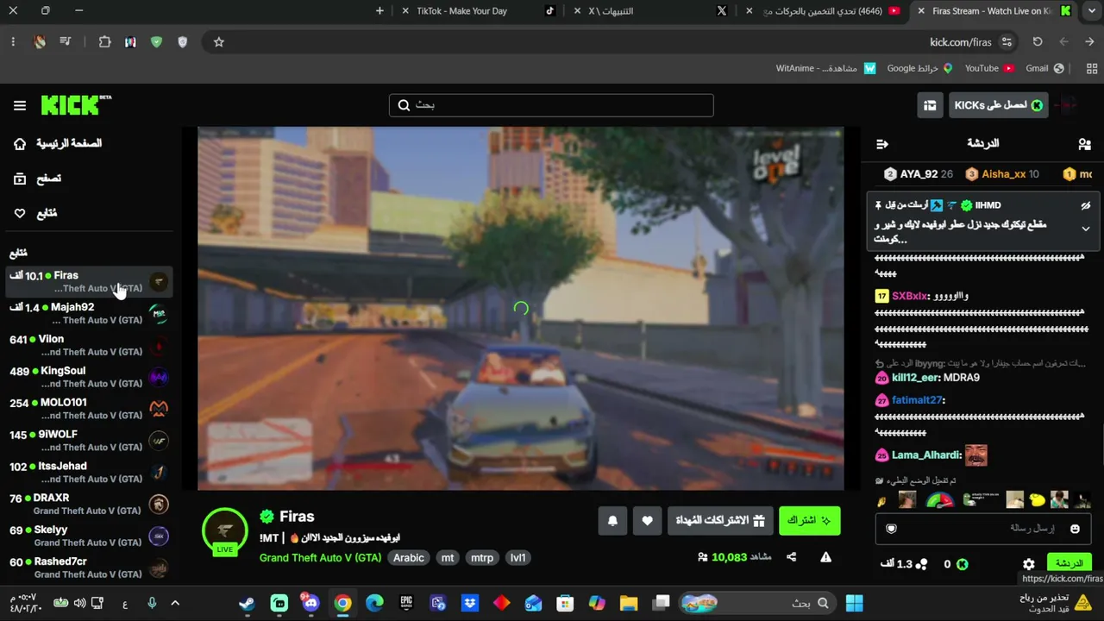This screenshot has height=621, width=1104.
Task: Open Discord from the taskbar
Action: [x=310, y=603]
